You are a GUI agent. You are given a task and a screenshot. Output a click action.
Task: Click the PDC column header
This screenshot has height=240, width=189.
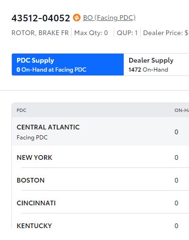[21, 110]
